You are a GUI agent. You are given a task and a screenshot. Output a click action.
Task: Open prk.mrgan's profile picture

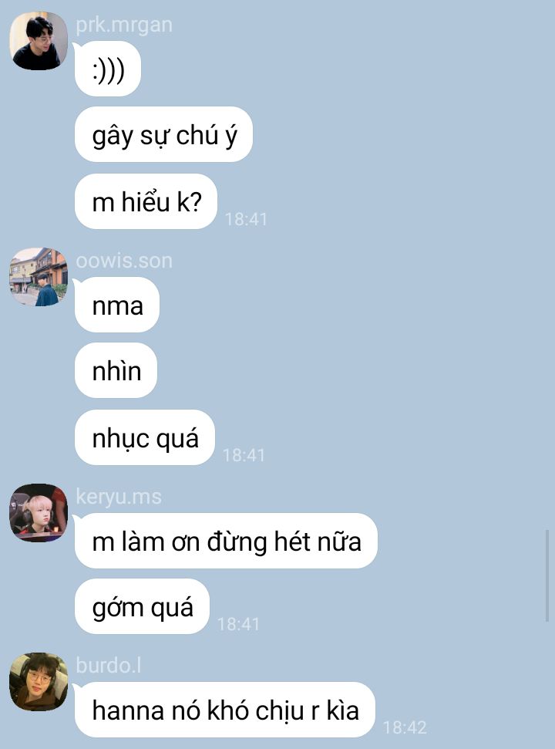click(x=39, y=41)
